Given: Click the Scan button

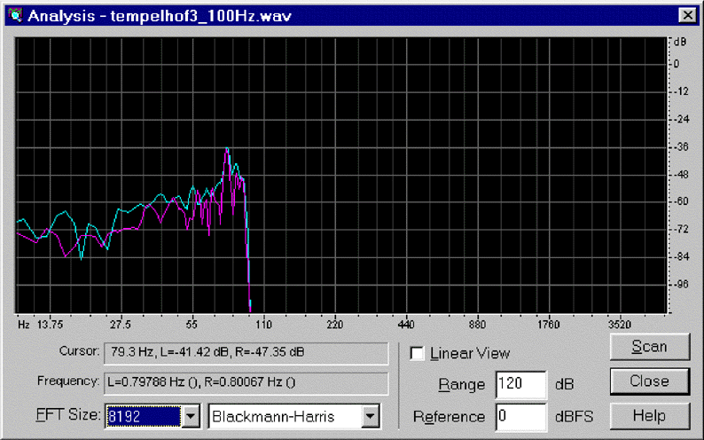Looking at the screenshot, I should [x=650, y=347].
